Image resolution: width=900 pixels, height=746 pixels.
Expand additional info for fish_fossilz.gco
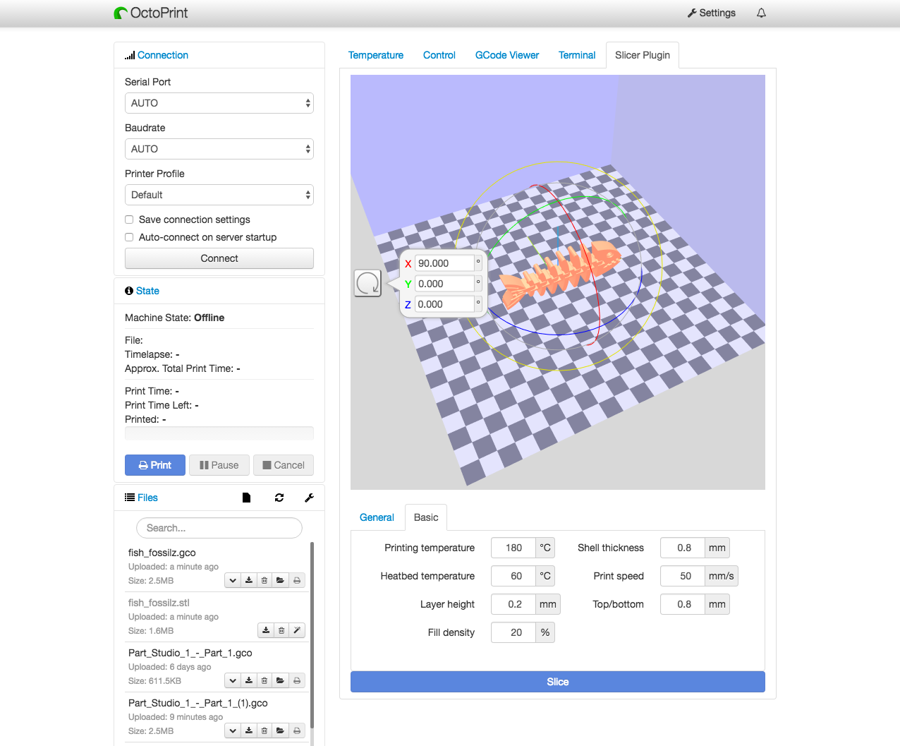tap(233, 580)
